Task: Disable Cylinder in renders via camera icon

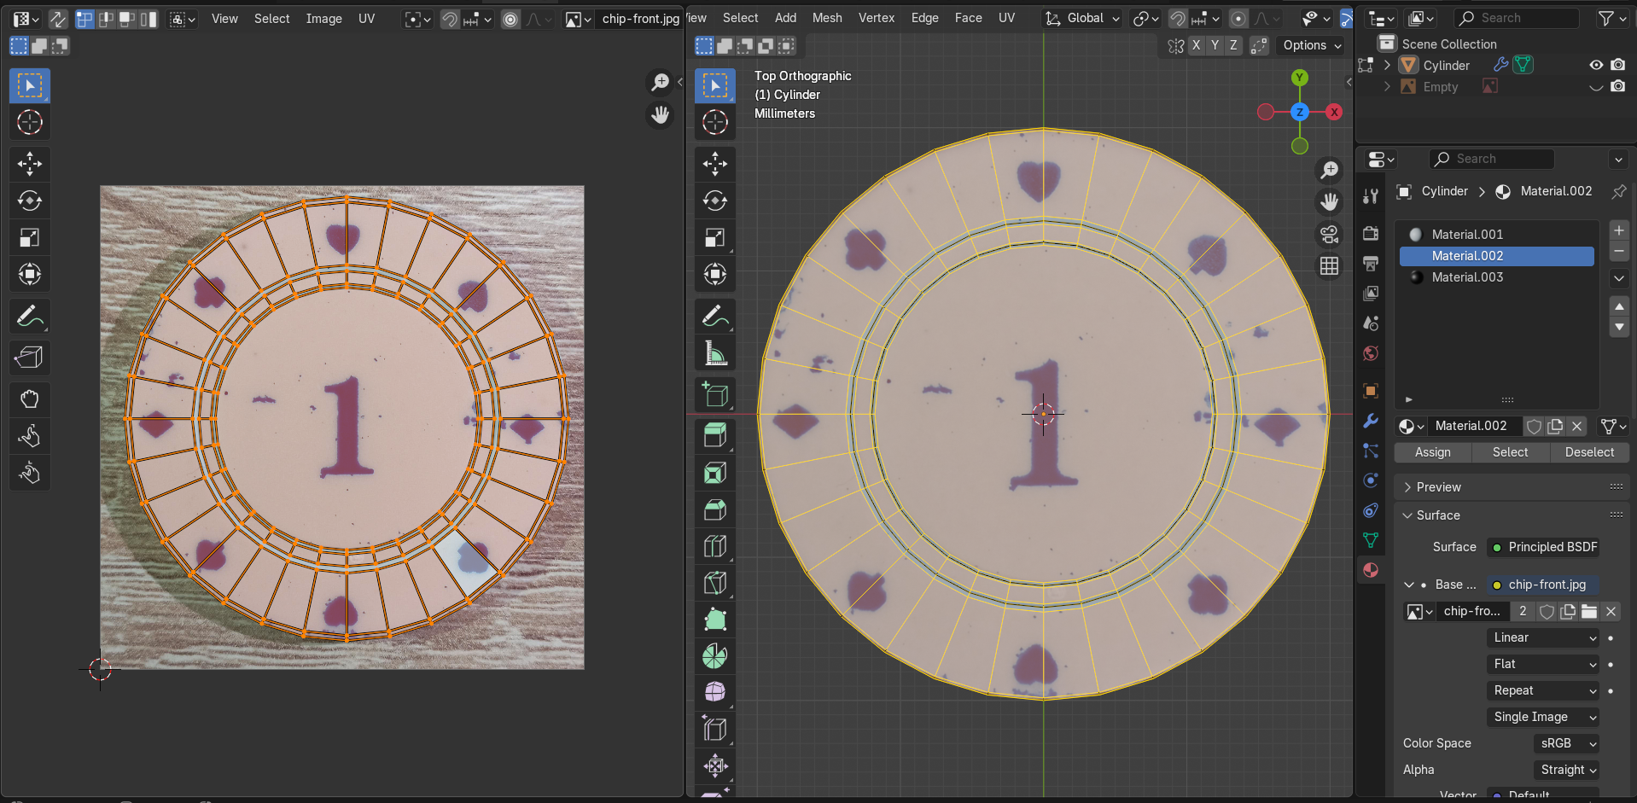Action: point(1617,65)
